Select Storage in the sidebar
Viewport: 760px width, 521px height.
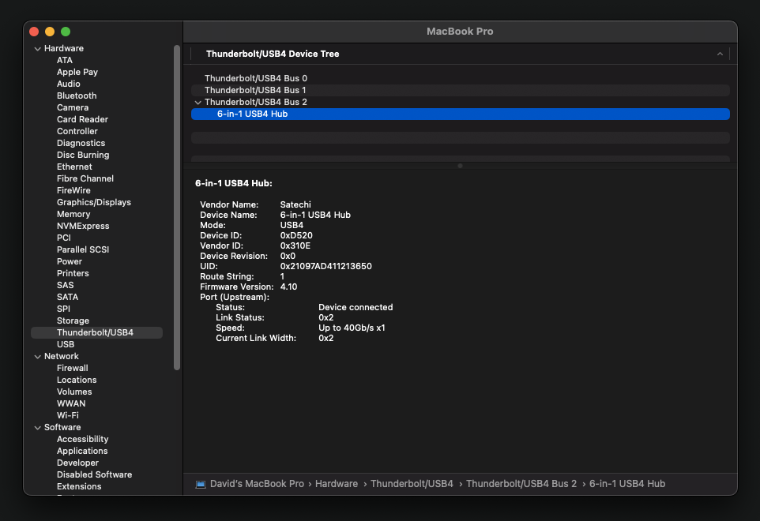(x=73, y=321)
